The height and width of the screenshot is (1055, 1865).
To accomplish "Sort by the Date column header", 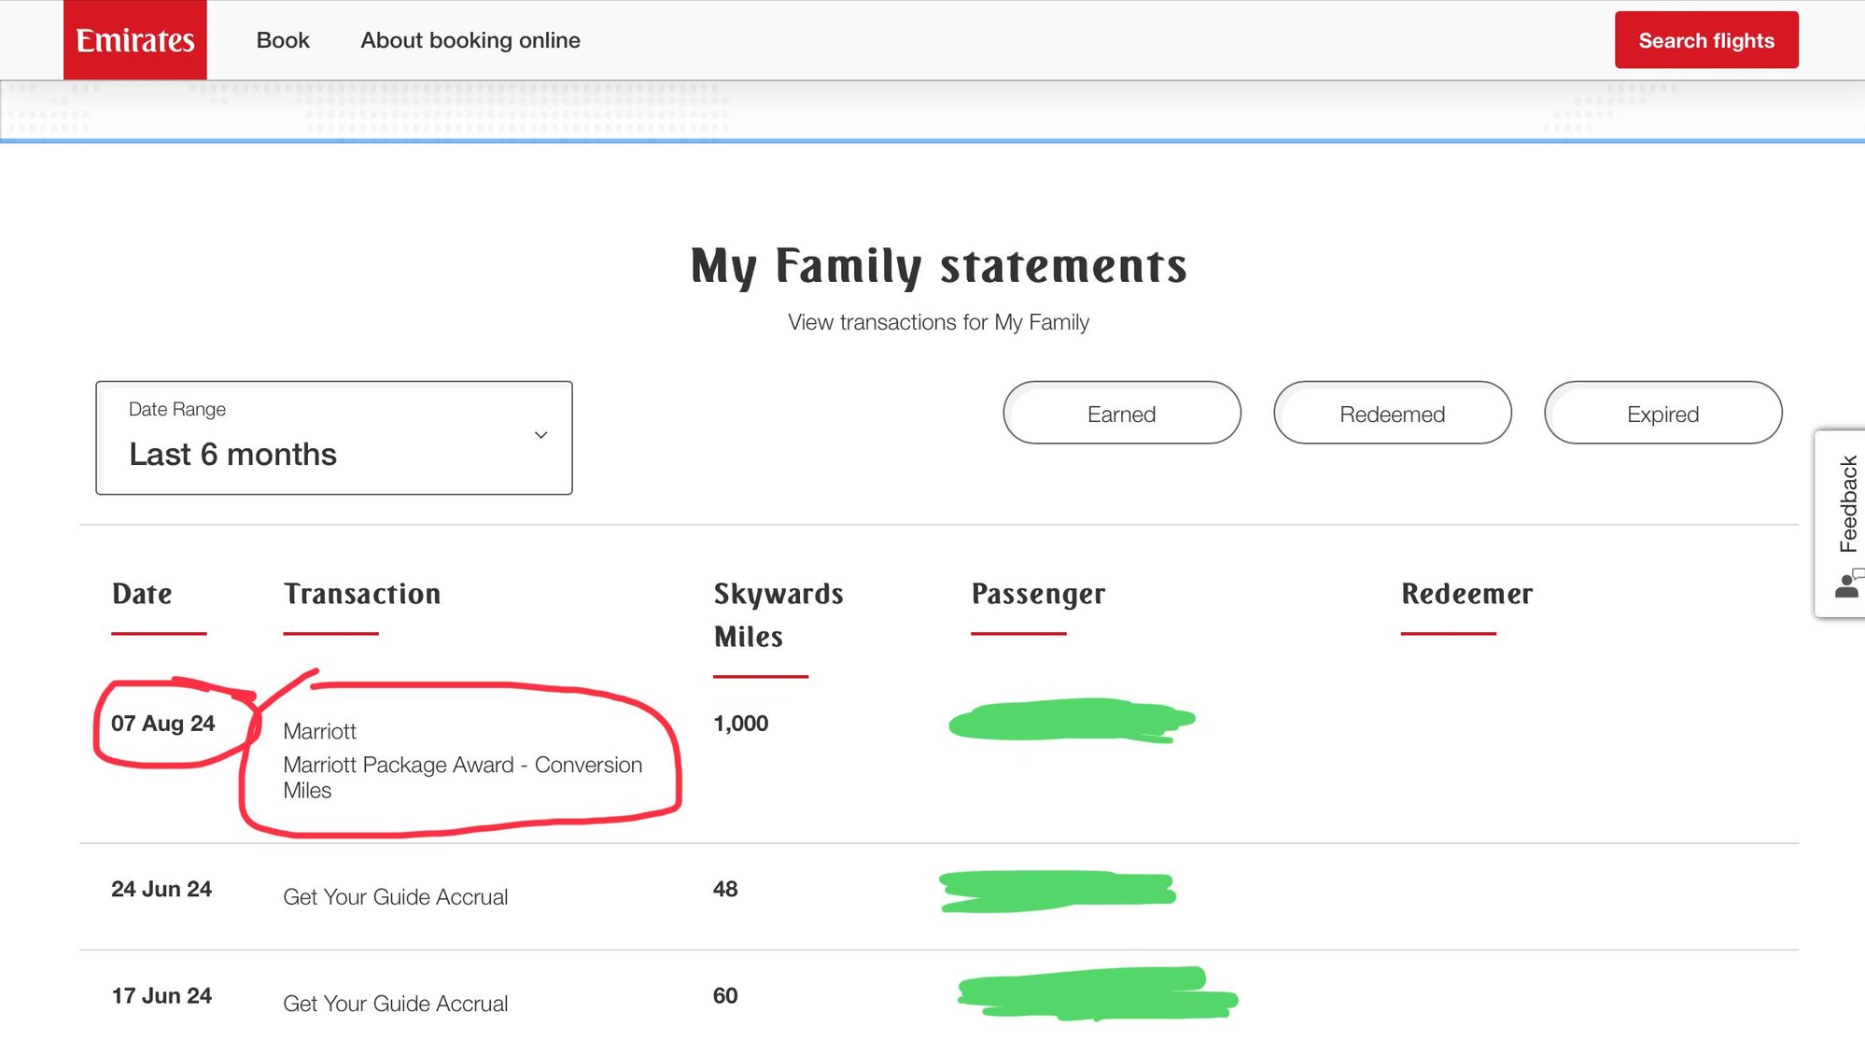I will point(142,594).
